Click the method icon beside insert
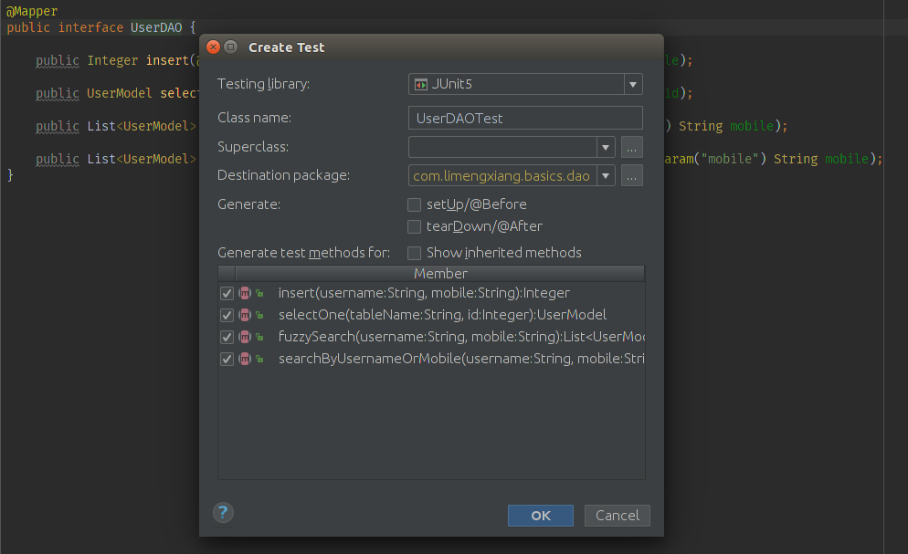The width and height of the screenshot is (908, 554). coord(245,293)
